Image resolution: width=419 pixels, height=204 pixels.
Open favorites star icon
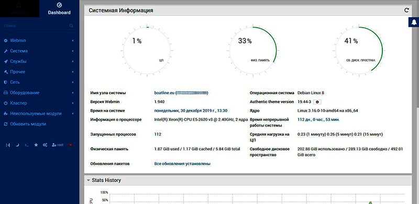36,145
